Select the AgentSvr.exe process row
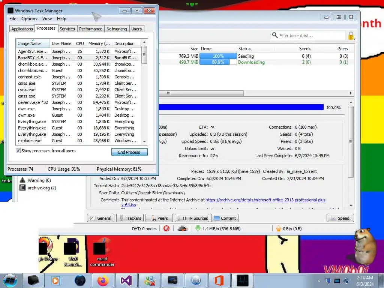 [78, 51]
